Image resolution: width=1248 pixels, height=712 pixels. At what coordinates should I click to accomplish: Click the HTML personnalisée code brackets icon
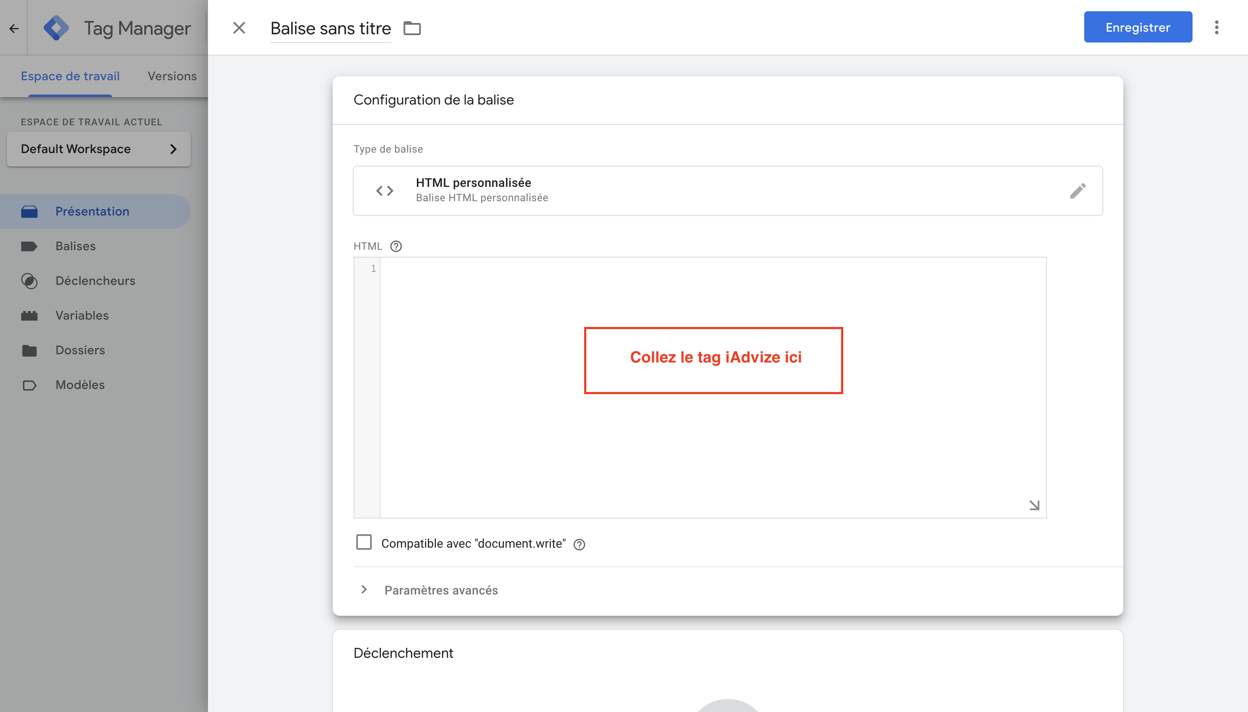click(x=384, y=191)
